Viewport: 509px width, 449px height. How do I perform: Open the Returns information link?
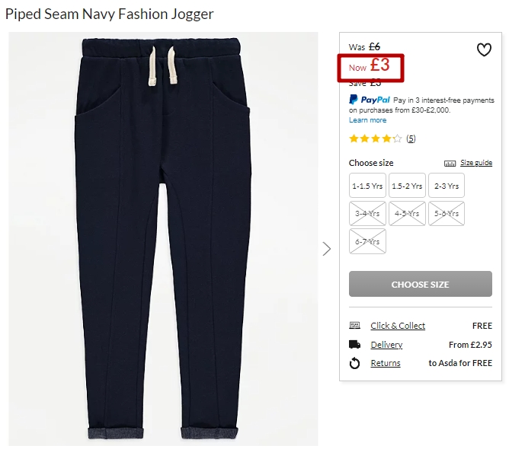[386, 363]
